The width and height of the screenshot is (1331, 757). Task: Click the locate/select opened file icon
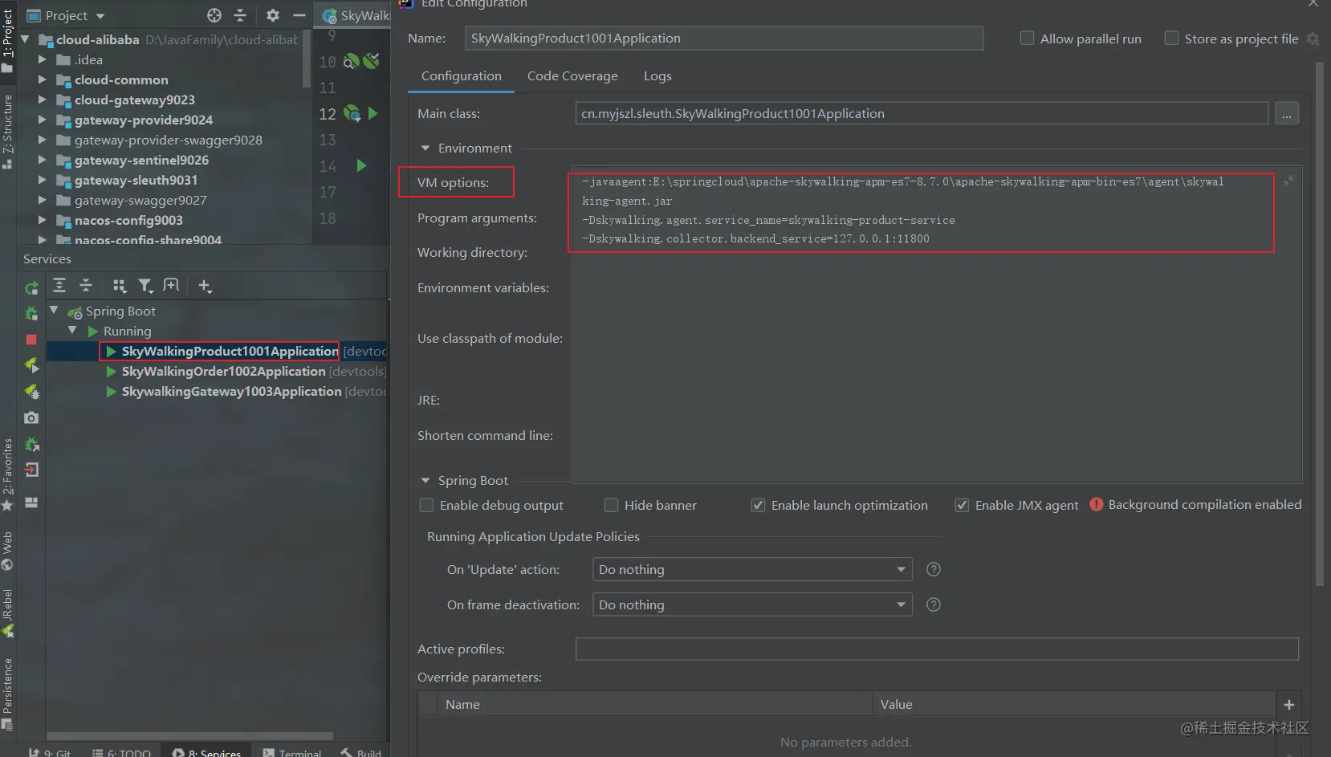coord(214,15)
